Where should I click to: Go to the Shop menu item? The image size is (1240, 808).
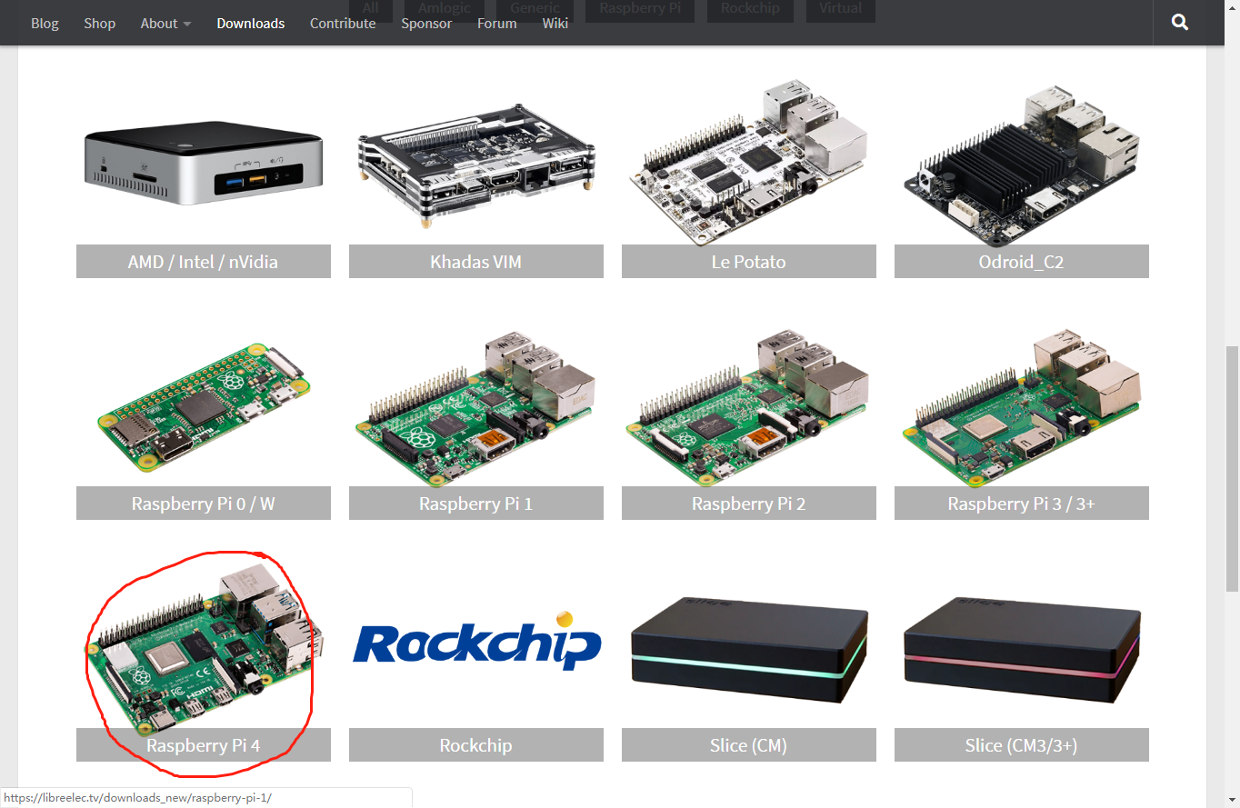tap(99, 24)
